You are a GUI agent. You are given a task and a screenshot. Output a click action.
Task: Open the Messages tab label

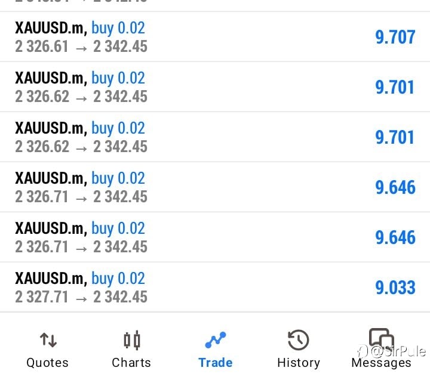point(382,363)
